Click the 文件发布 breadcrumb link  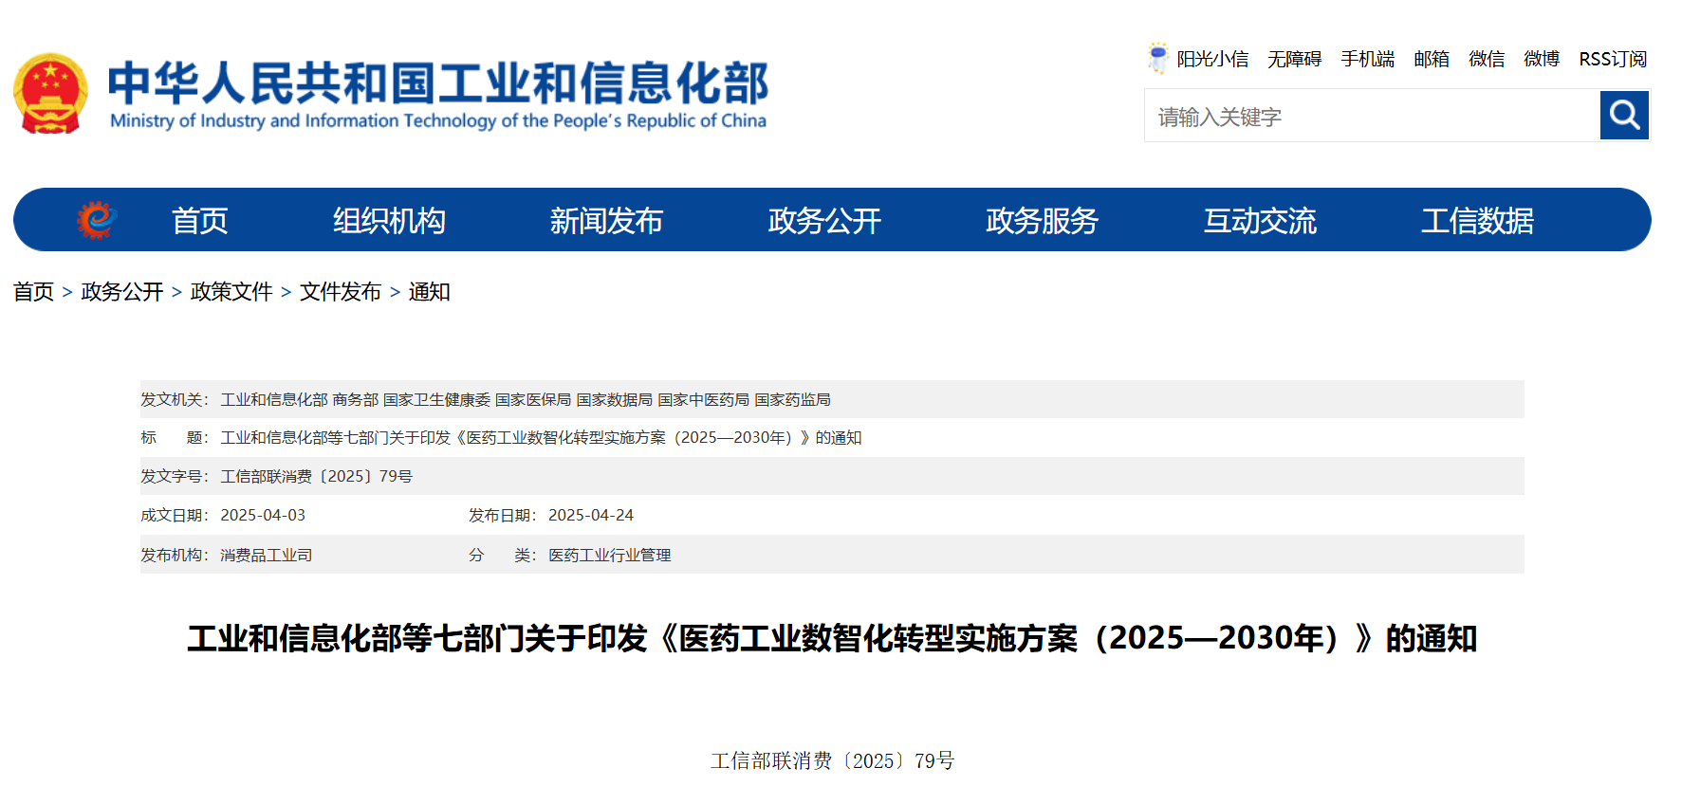point(341,292)
